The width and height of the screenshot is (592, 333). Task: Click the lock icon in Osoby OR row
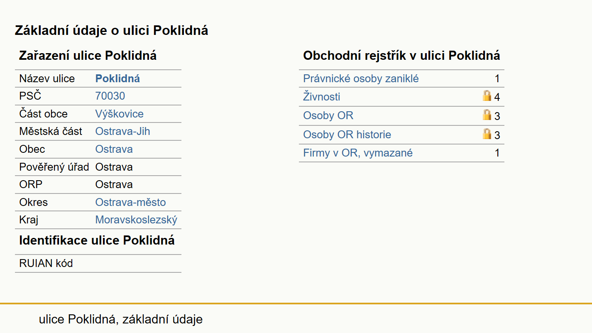487,115
